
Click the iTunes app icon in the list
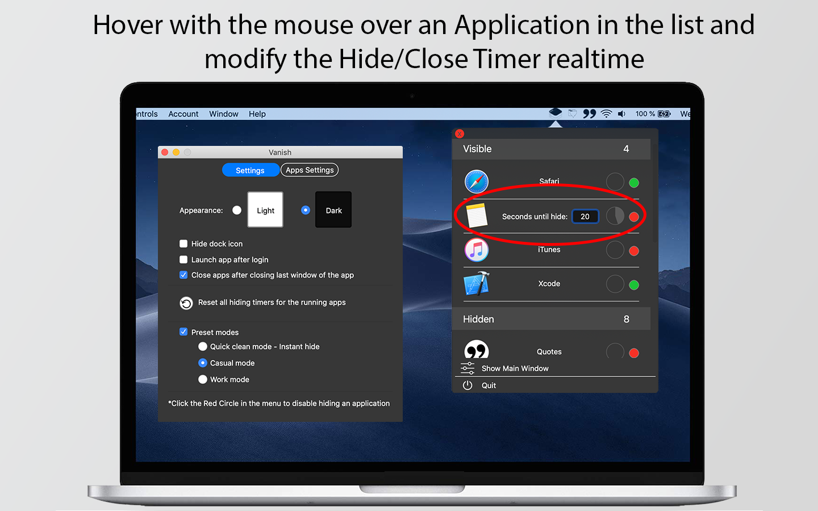click(476, 250)
